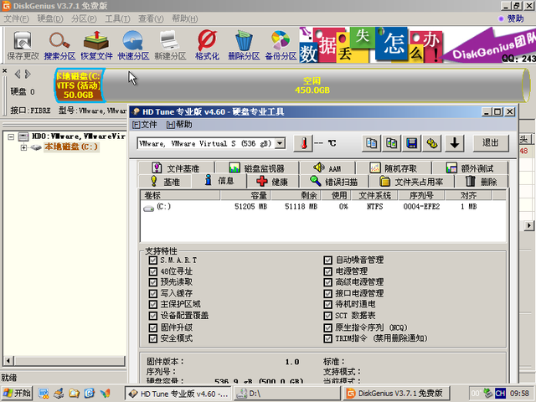Toggle the 48位寻址 checkbox
This screenshot has height=402, width=536.
tap(152, 271)
